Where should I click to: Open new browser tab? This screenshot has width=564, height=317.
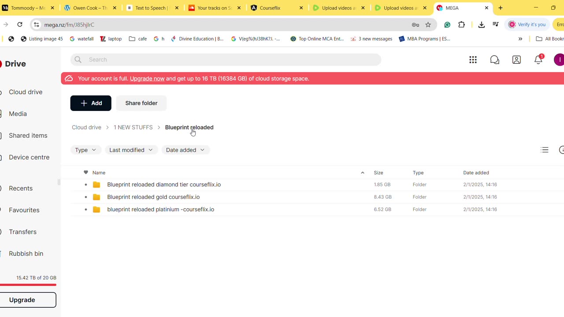pyautogui.click(x=501, y=8)
